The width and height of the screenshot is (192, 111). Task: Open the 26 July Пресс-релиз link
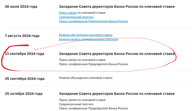point(68,13)
